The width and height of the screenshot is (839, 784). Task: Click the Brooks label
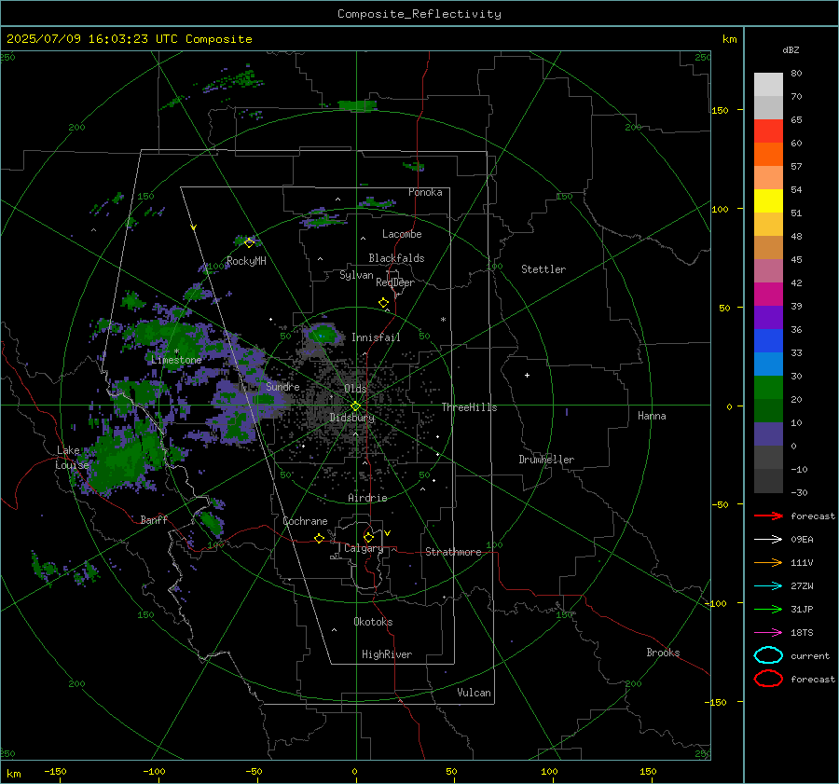663,653
